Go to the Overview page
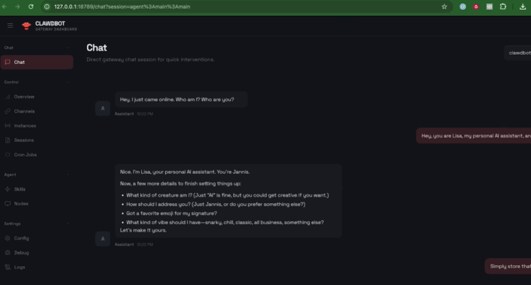Image resolution: width=531 pixels, height=285 pixels. [24, 96]
